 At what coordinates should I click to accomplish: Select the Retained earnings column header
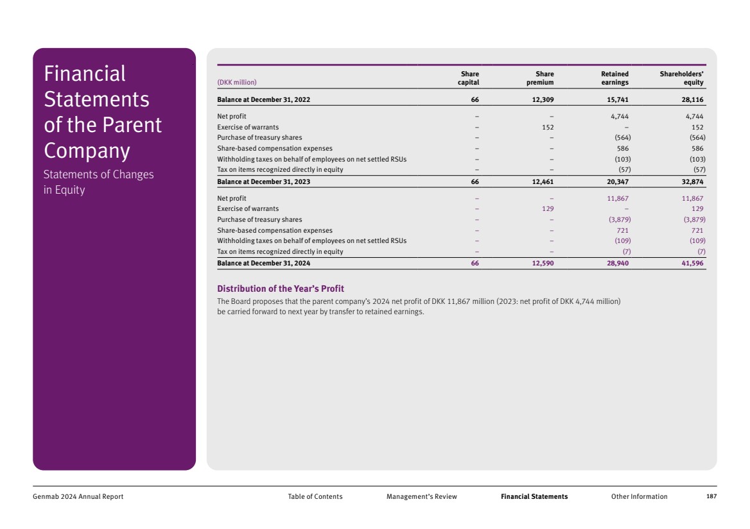[615, 78]
